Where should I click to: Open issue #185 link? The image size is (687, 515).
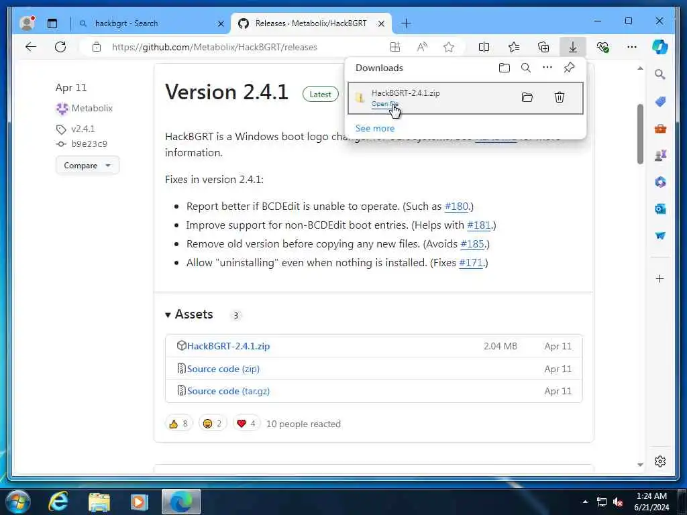coord(472,244)
